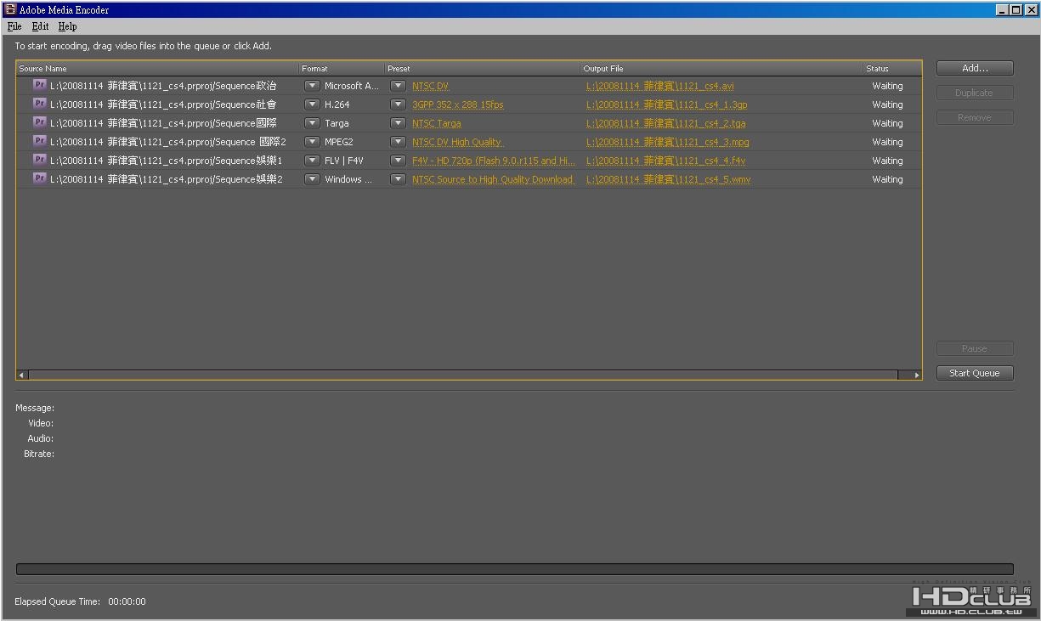Select the Sequence社會 source row text
The width and height of the screenshot is (1041, 621).
click(x=163, y=104)
